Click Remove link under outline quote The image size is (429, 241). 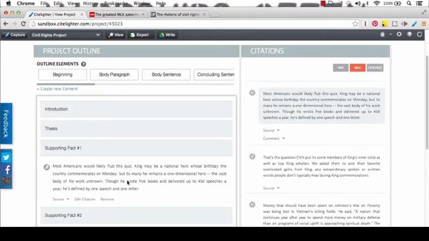coord(107,199)
